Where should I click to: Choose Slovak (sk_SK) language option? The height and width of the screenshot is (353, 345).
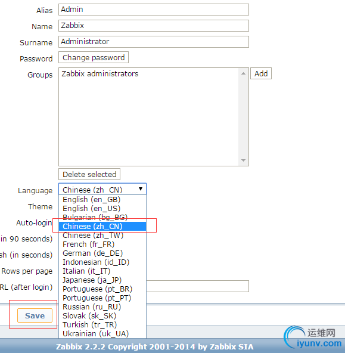point(102,316)
